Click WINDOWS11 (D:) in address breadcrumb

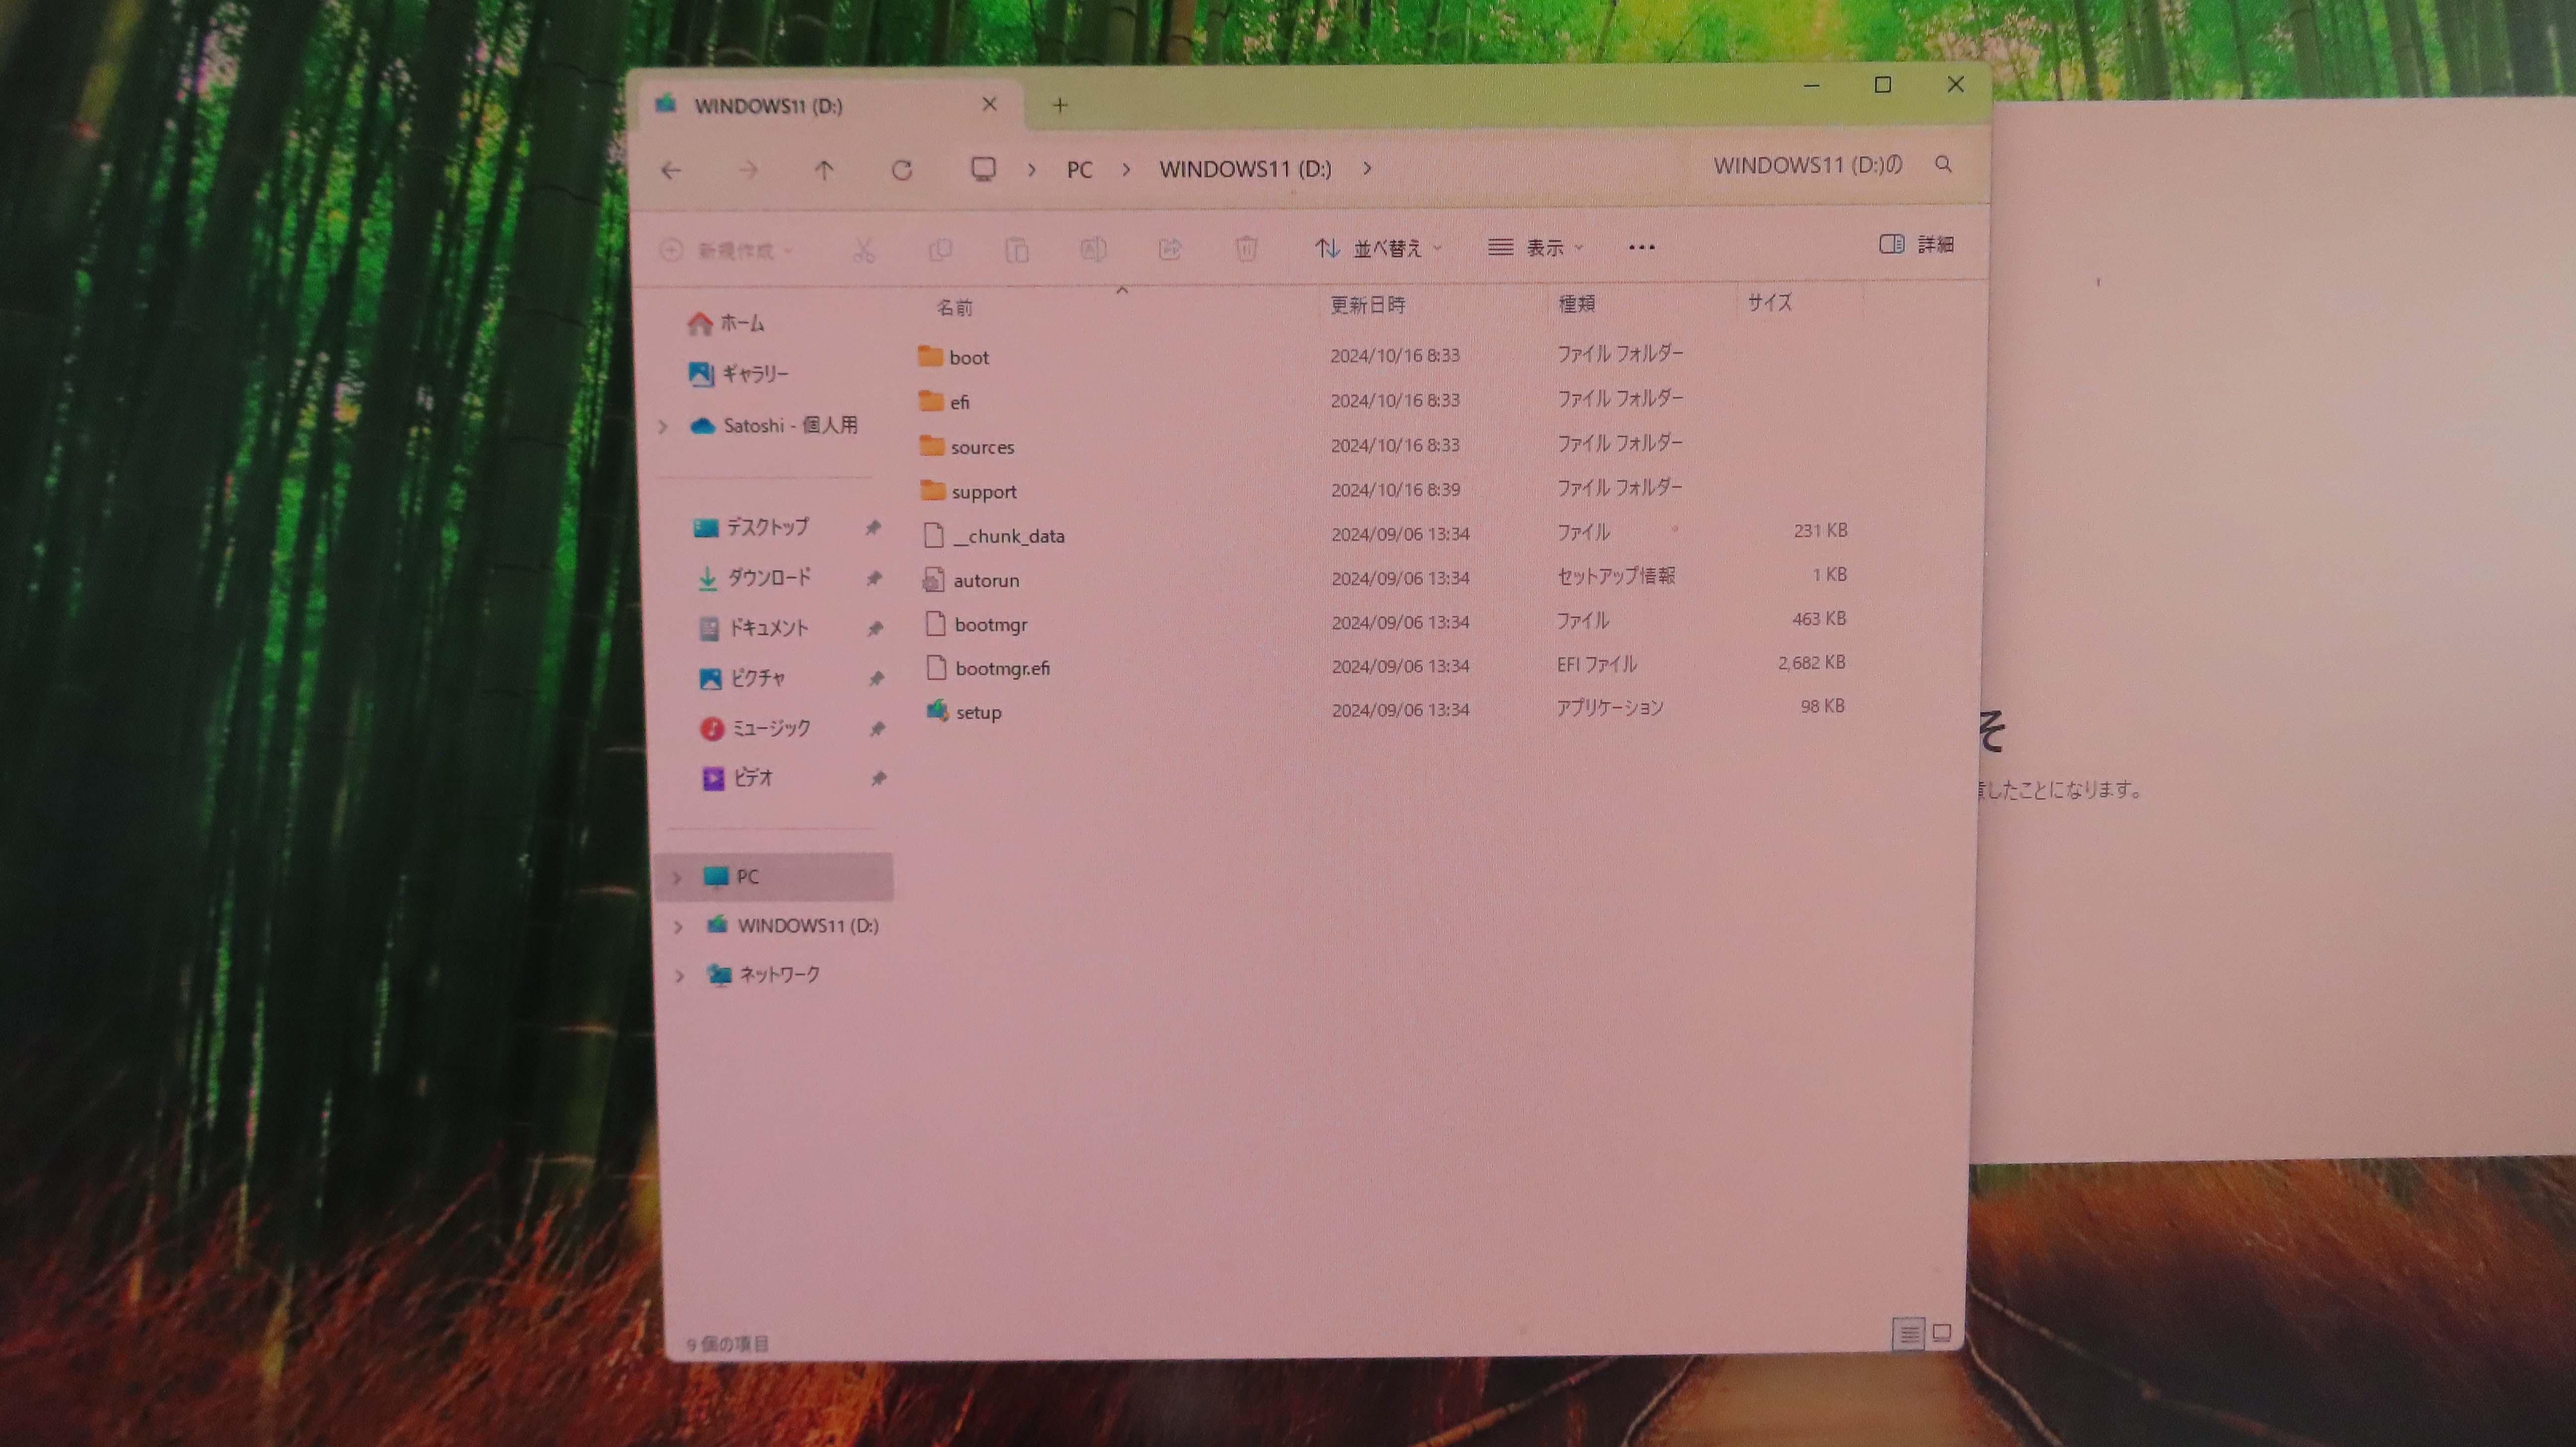point(1245,169)
